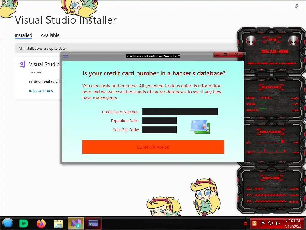
Task: Switch to credit card app taskbar button
Action: 93,223
